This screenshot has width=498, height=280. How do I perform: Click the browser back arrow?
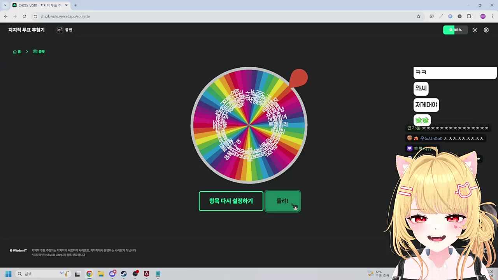click(x=6, y=16)
